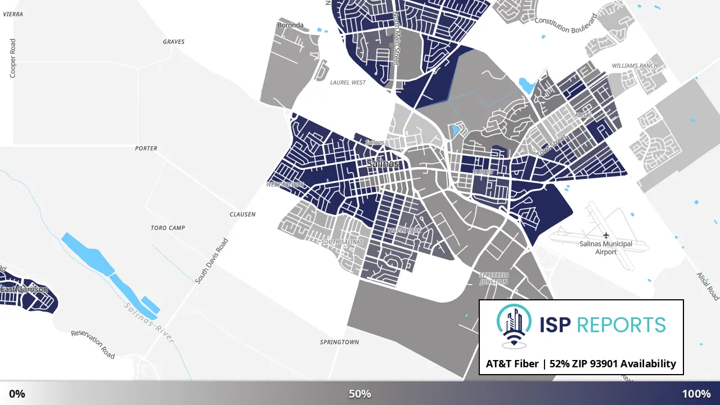Click the 'Salinas Municipal Airport' label

tap(606, 248)
